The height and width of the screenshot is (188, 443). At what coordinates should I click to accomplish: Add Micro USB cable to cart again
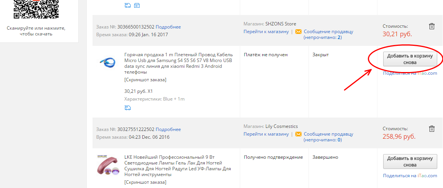tap(410, 59)
